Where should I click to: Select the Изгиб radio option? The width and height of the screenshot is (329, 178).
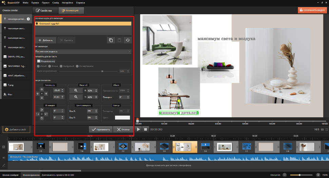click(x=38, y=66)
